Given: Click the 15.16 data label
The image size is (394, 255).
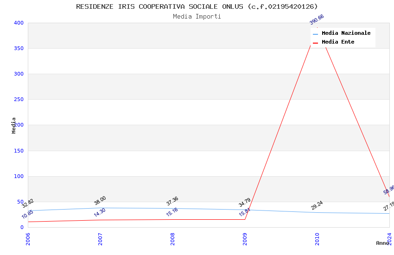Looking at the screenshot, I should pos(172,212).
